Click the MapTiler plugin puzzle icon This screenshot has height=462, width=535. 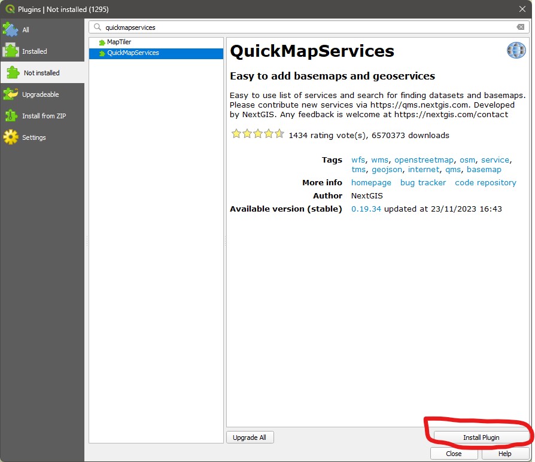(102, 42)
